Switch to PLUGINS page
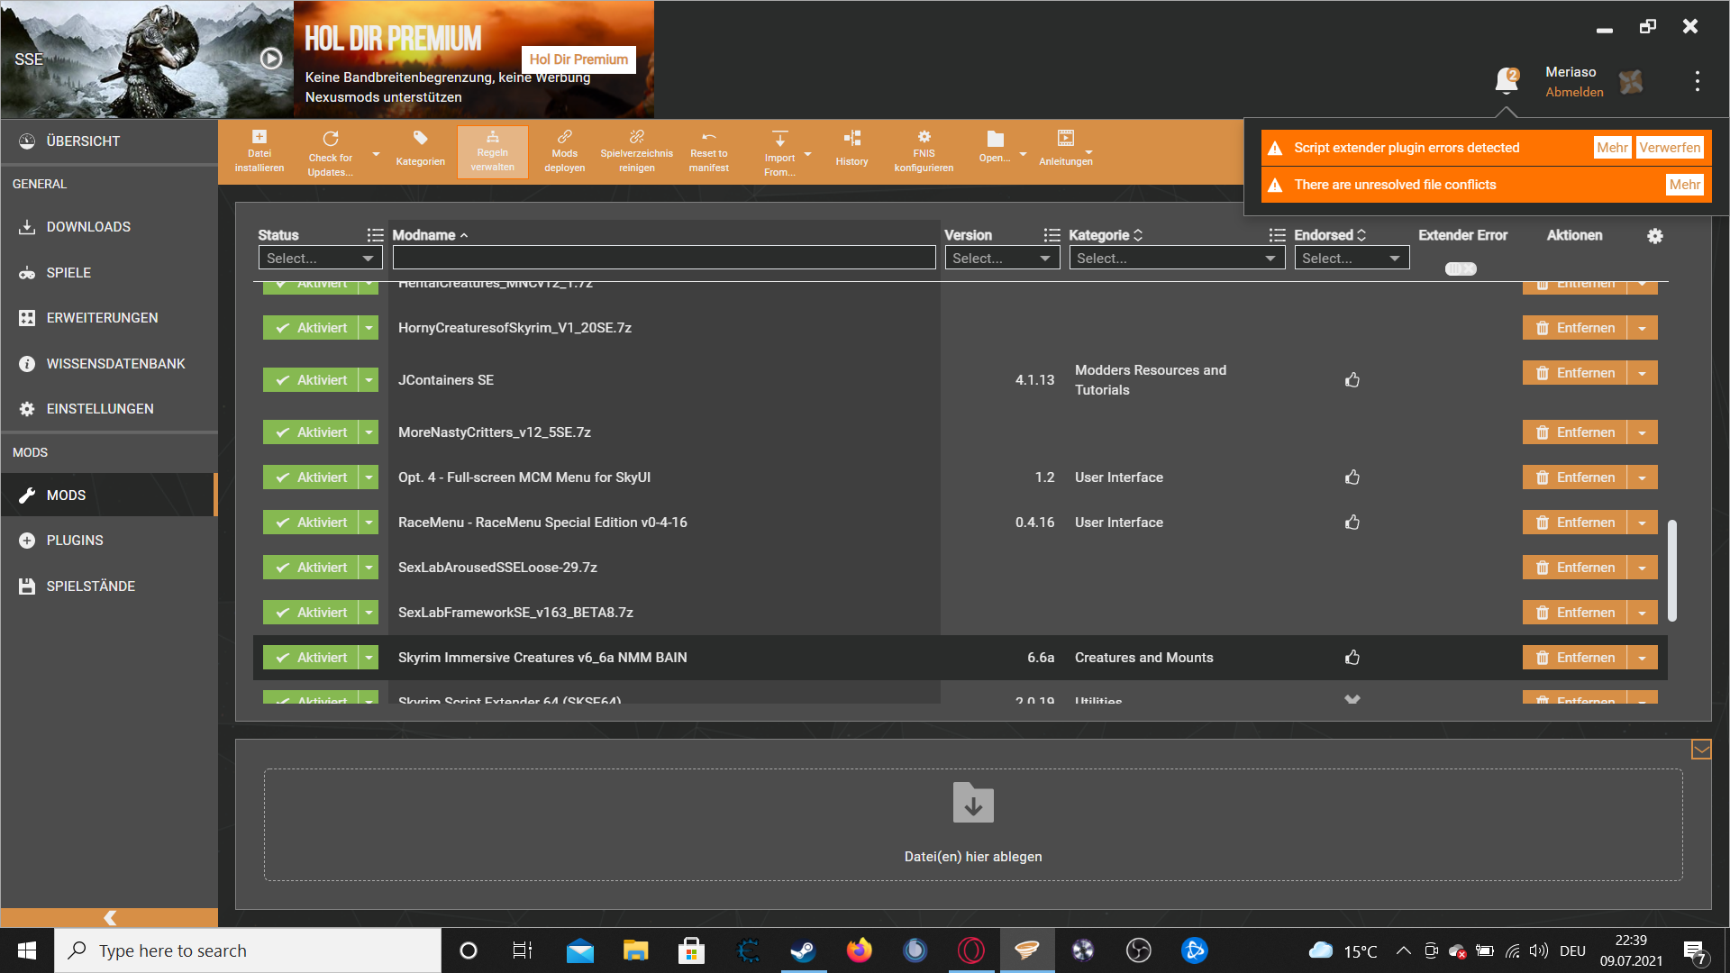This screenshot has width=1730, height=973. pos(109,541)
